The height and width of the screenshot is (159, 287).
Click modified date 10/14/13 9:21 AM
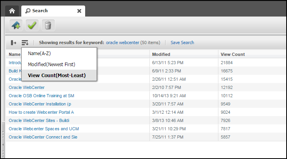pos(169,96)
